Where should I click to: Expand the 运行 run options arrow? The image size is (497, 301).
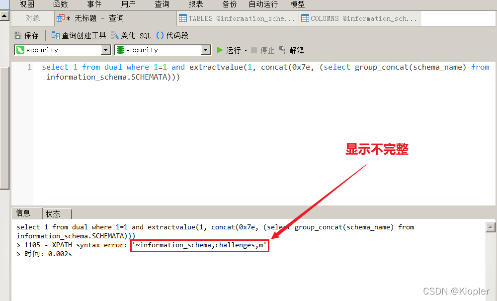pyautogui.click(x=245, y=50)
